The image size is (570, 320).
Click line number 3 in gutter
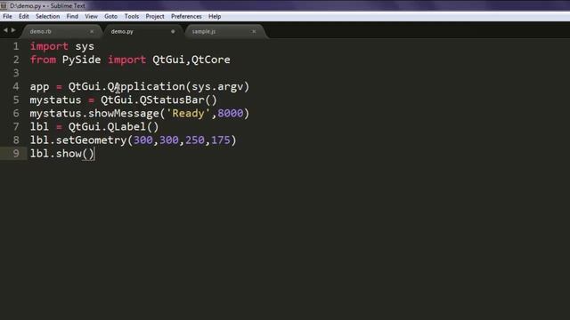pos(16,73)
